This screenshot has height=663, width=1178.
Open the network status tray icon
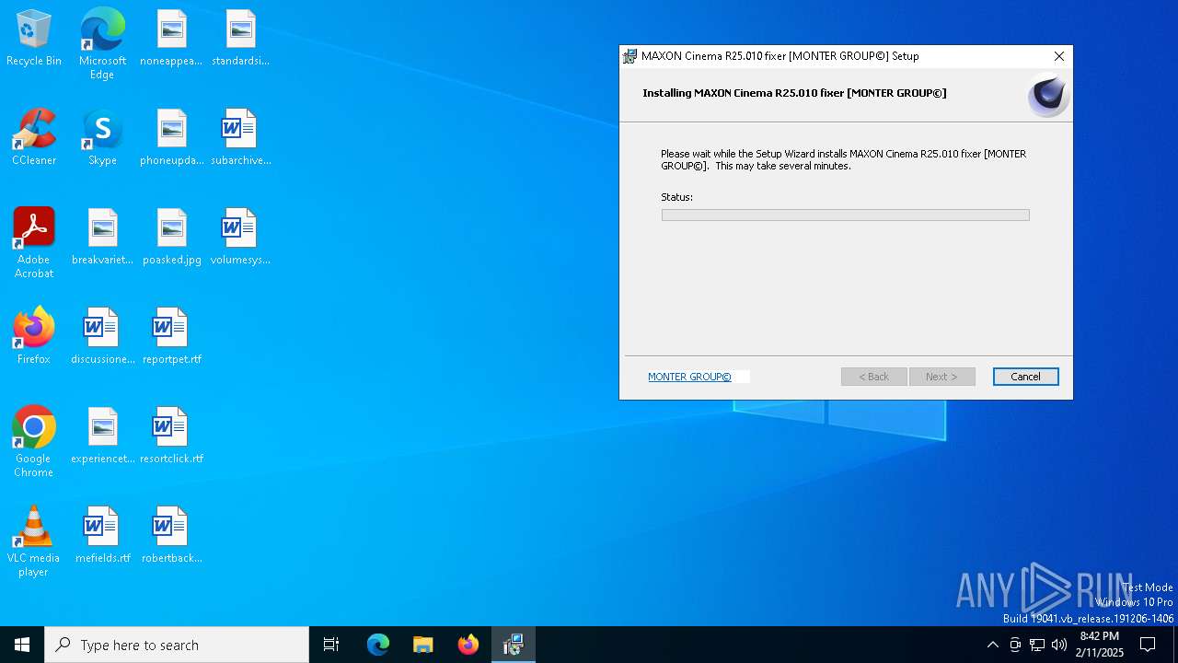(1037, 645)
